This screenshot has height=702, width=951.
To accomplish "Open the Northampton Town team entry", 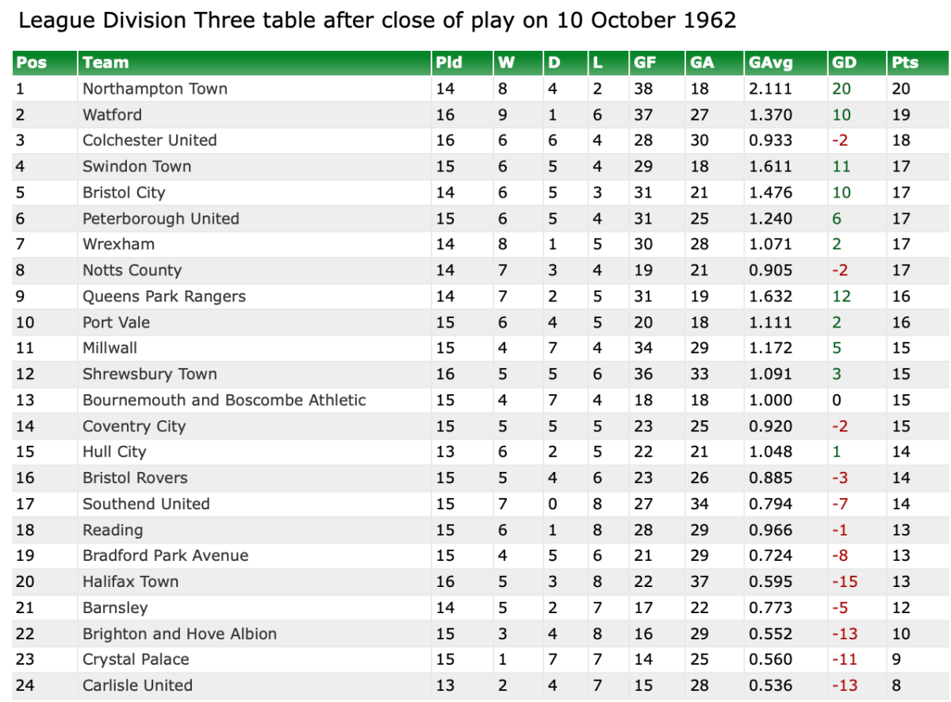I will point(155,89).
